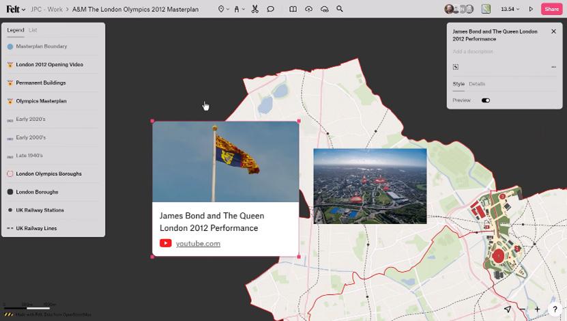This screenshot has width=567, height=321.
Task: Click the Early 2020's layer icon
Action: [x=10, y=120]
